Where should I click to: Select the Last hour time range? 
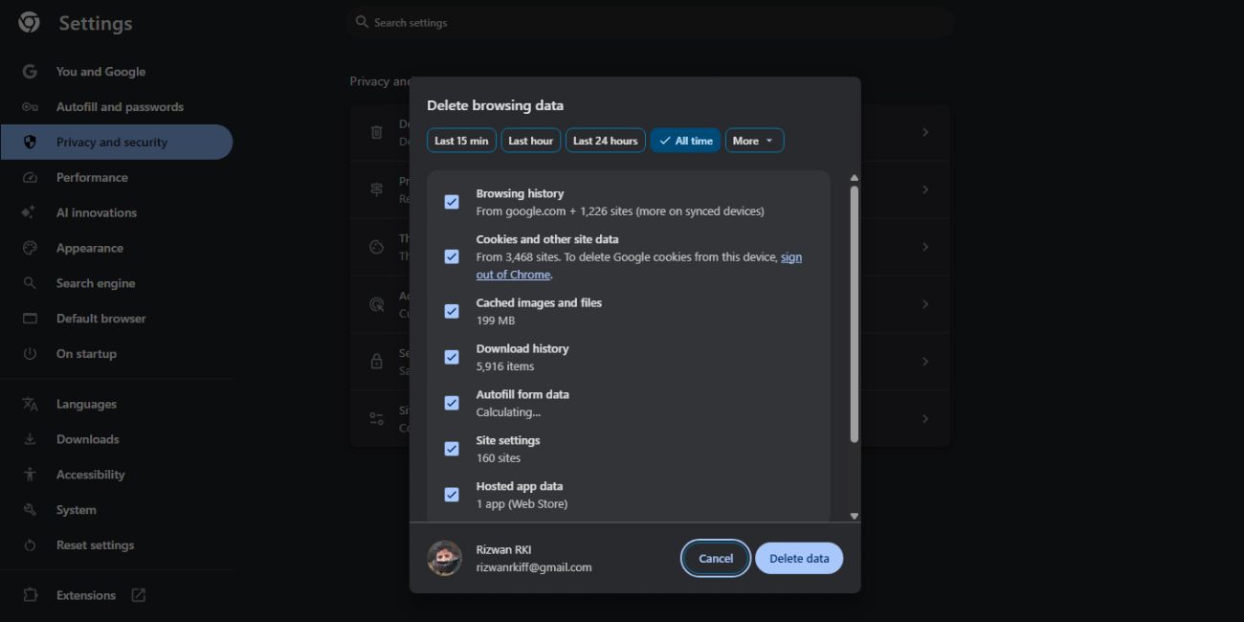click(530, 141)
